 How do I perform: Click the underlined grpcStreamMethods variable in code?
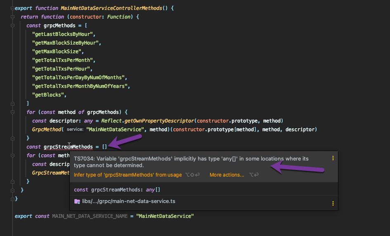68,147
